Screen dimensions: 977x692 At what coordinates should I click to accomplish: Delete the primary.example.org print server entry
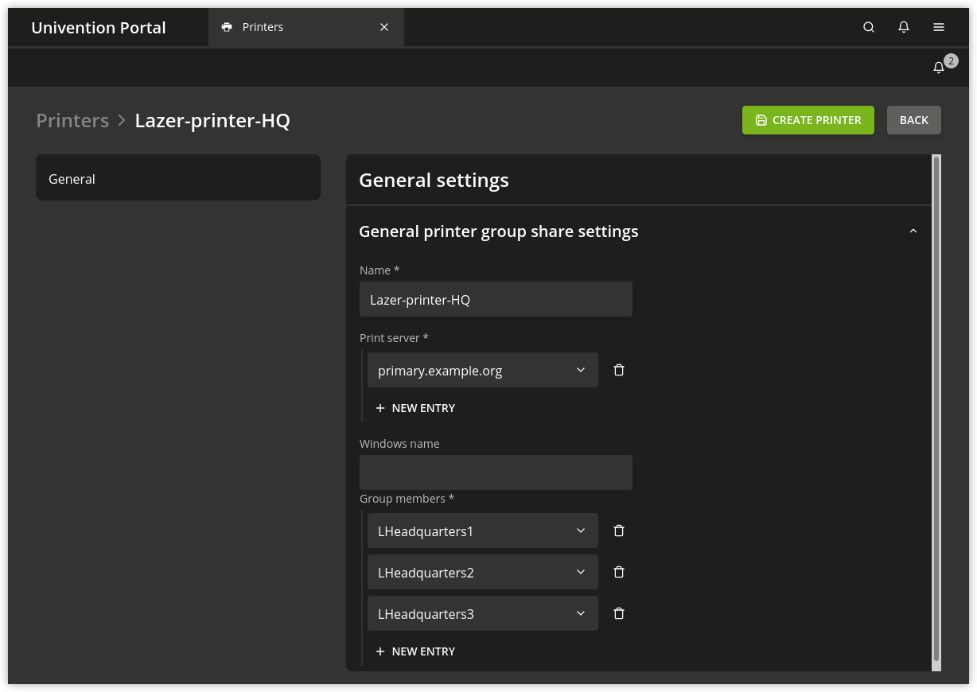tap(619, 370)
